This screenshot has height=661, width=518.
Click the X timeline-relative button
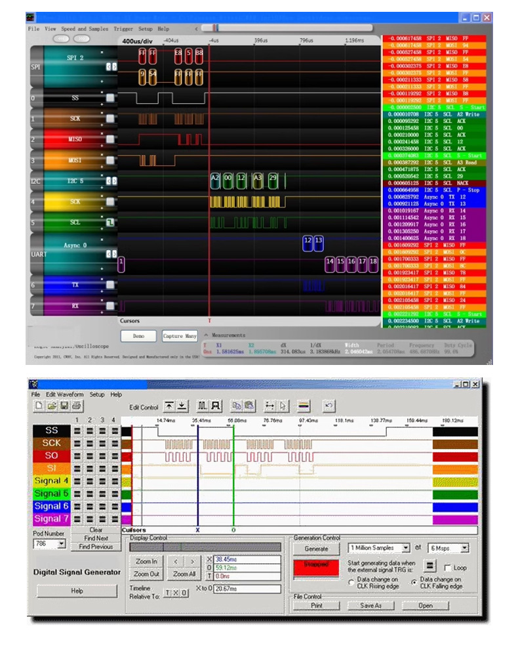(176, 593)
